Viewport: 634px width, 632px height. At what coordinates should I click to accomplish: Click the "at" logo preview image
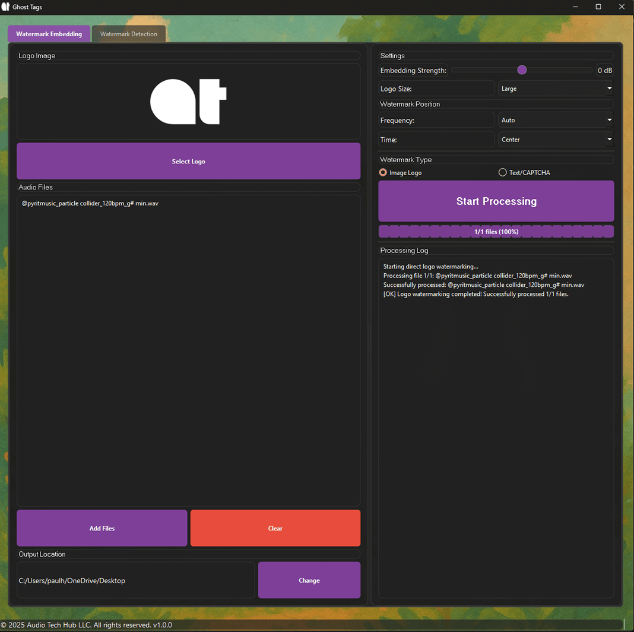pyautogui.click(x=188, y=101)
